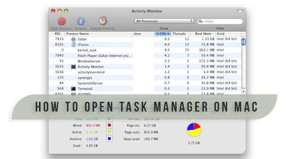Click the magnifier icon in Filter field

(201, 21)
